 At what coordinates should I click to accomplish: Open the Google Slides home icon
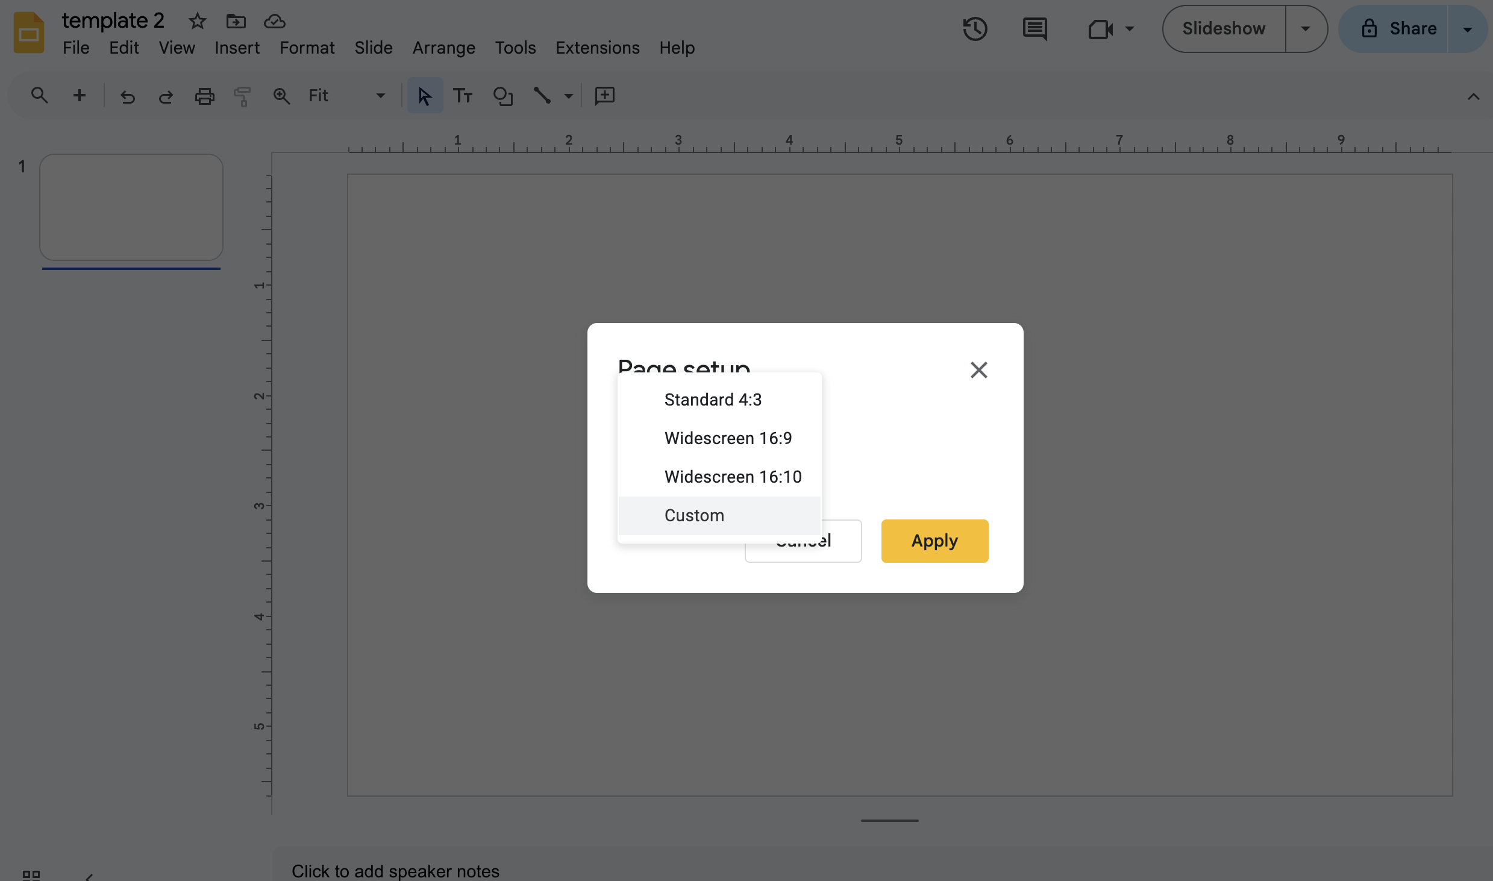tap(29, 33)
